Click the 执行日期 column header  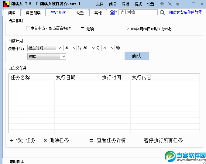coord(77,77)
